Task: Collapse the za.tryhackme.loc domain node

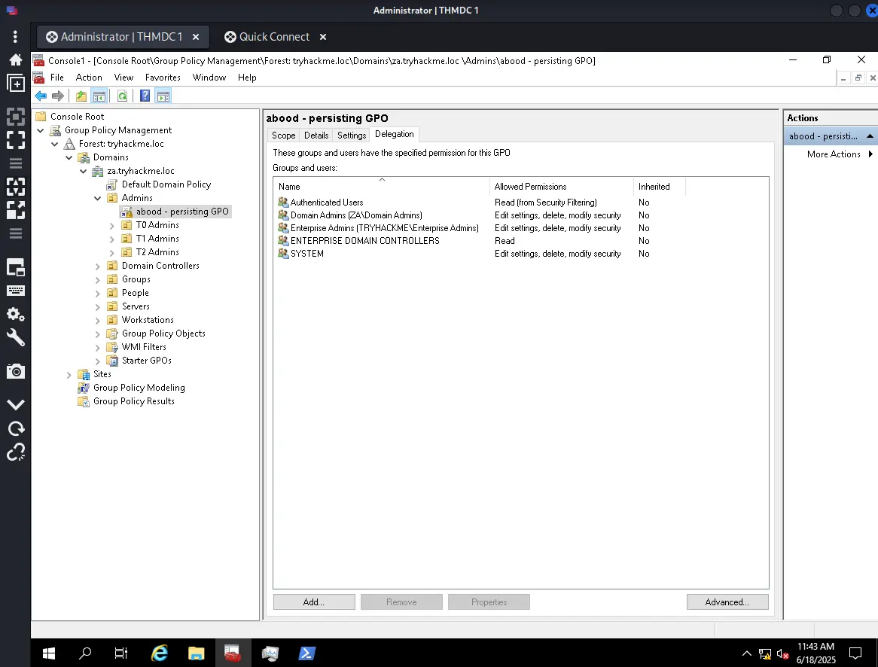Action: pyautogui.click(x=84, y=172)
